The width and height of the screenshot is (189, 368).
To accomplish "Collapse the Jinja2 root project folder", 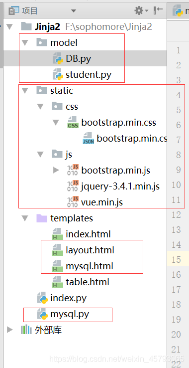I will (9, 27).
